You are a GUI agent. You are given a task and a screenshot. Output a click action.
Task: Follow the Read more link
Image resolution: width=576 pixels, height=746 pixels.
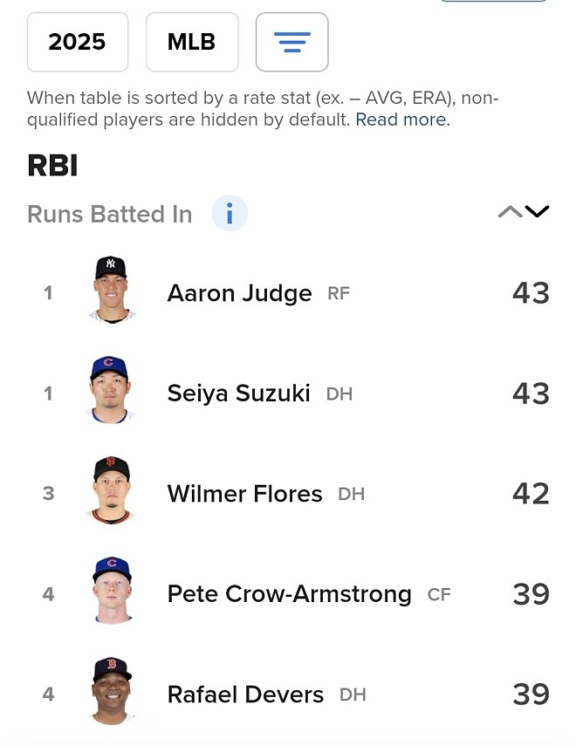pyautogui.click(x=401, y=120)
